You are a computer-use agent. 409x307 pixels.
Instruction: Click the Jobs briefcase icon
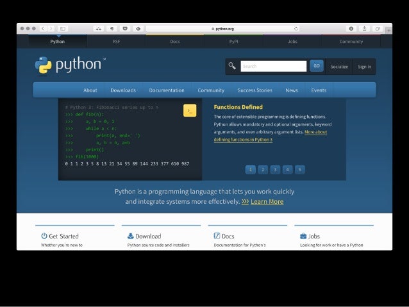pyautogui.click(x=303, y=236)
